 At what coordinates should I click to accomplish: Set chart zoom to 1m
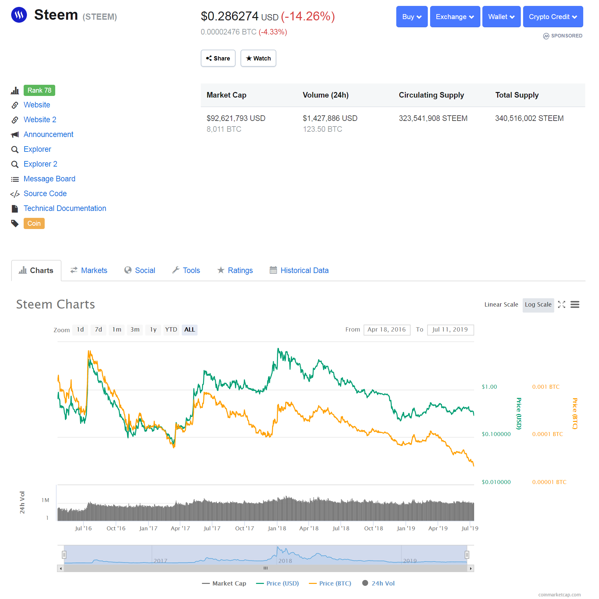[x=117, y=330]
